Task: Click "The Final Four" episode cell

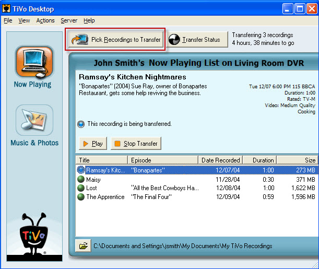Action: (x=151, y=197)
